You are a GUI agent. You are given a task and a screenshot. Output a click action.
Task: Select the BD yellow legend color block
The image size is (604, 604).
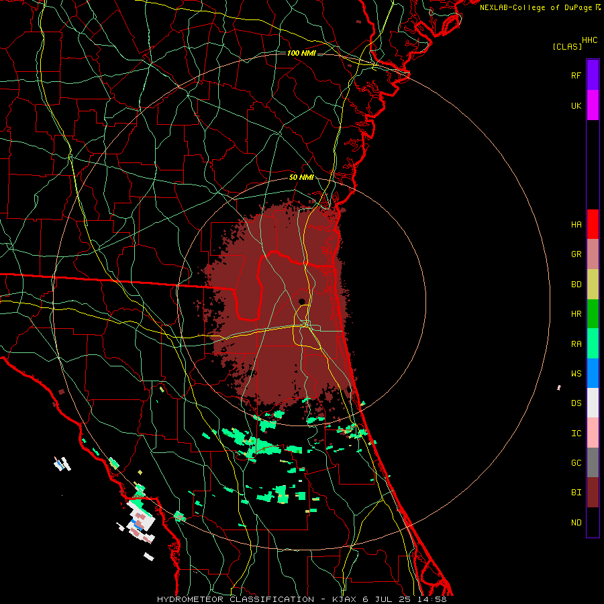coord(593,285)
